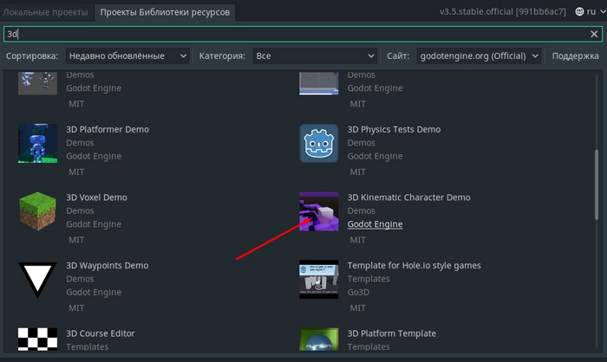
Task: Click Demos category under 3D Kinematic Character Demo
Action: (x=362, y=210)
